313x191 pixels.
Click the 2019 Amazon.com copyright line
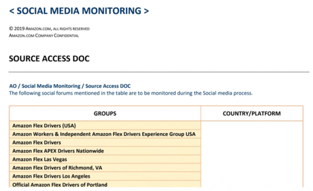(49, 29)
